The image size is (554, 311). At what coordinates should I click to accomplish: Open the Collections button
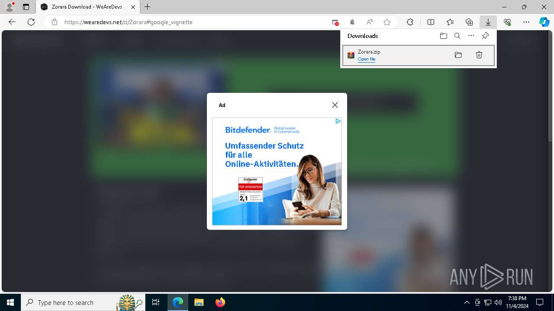pos(469,22)
